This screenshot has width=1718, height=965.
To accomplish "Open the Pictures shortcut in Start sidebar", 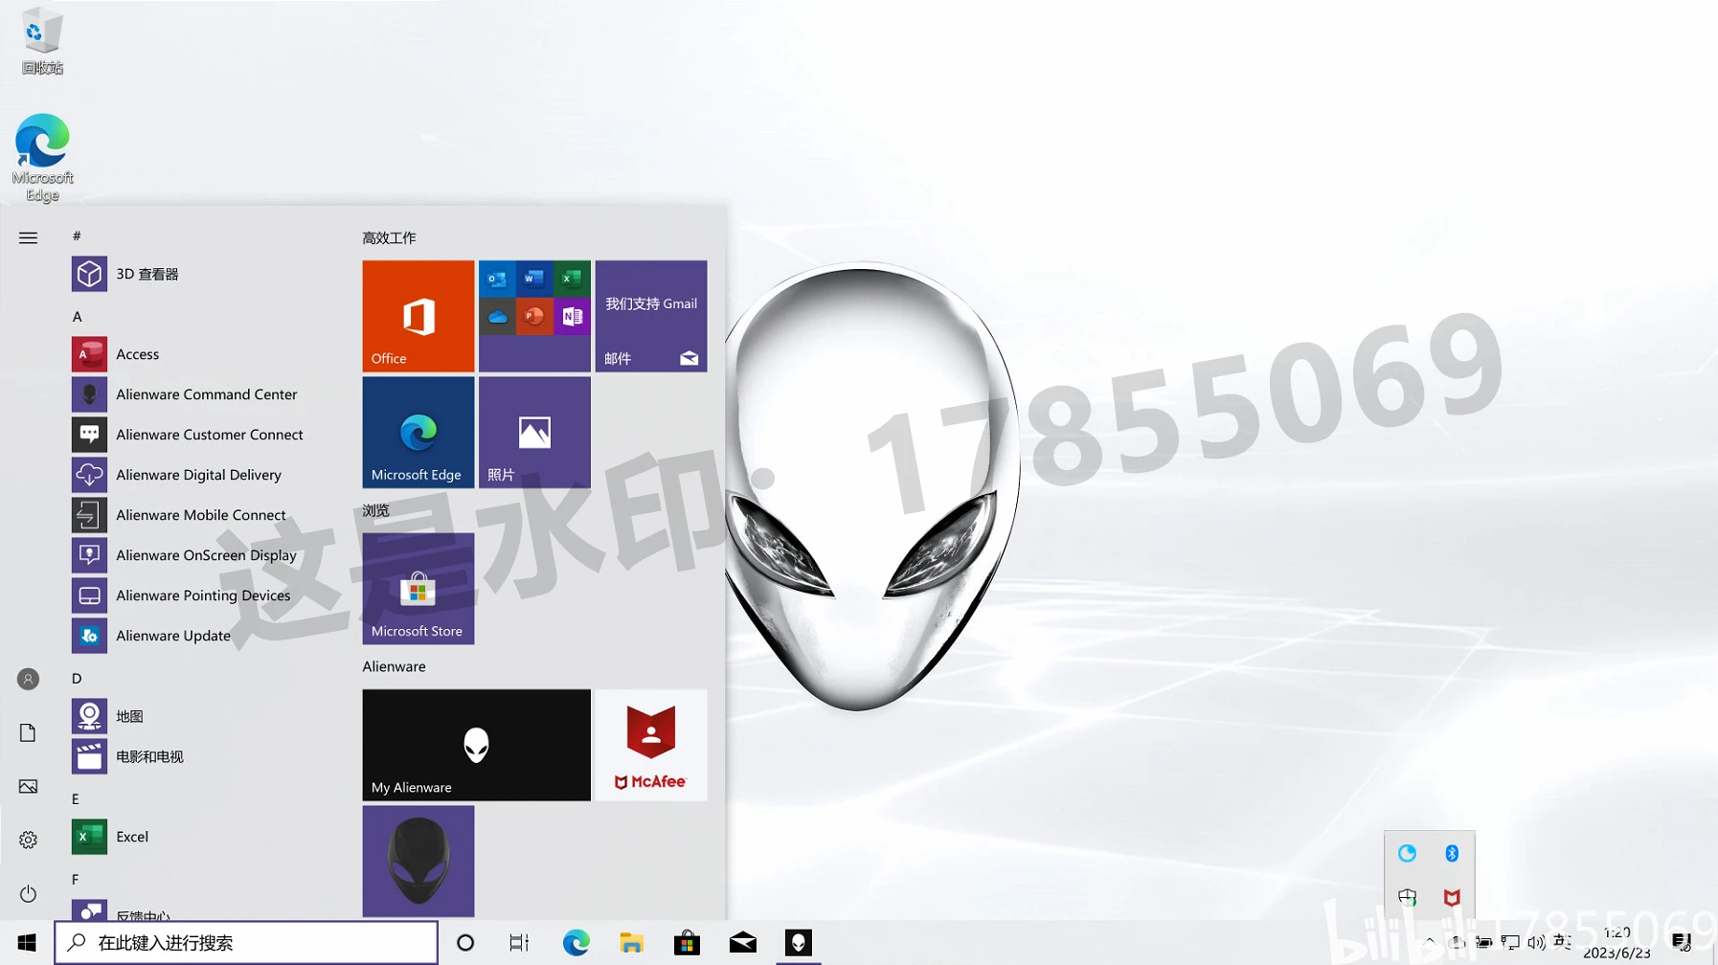I will (x=28, y=786).
